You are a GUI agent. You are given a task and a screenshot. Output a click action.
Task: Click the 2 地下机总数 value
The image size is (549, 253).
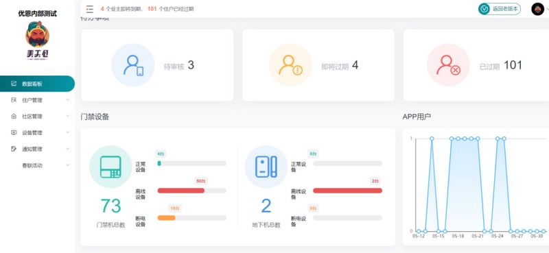point(266,206)
